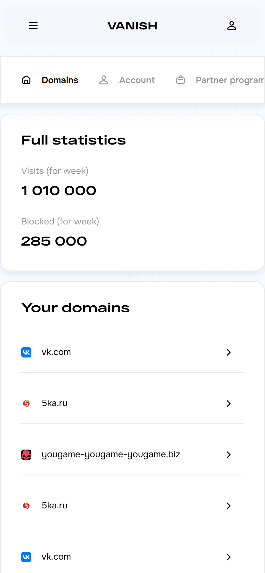Click the Visits for week statistic value
The height and width of the screenshot is (573, 265).
pyautogui.click(x=59, y=190)
